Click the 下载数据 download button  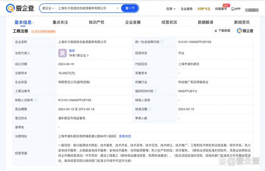(x=222, y=30)
